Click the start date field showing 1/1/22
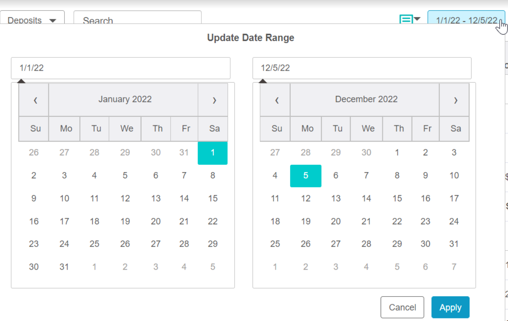The image size is (508, 321). click(120, 68)
